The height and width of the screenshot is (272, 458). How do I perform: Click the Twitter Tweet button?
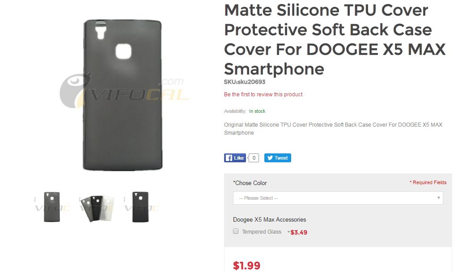coord(277,158)
